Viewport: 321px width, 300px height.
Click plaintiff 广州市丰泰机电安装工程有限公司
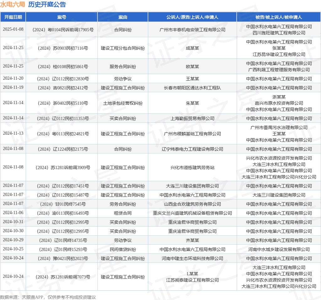point(192,30)
